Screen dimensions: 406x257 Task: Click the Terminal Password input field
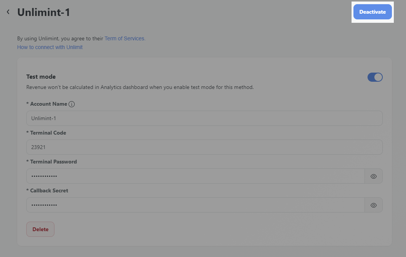pos(195,176)
